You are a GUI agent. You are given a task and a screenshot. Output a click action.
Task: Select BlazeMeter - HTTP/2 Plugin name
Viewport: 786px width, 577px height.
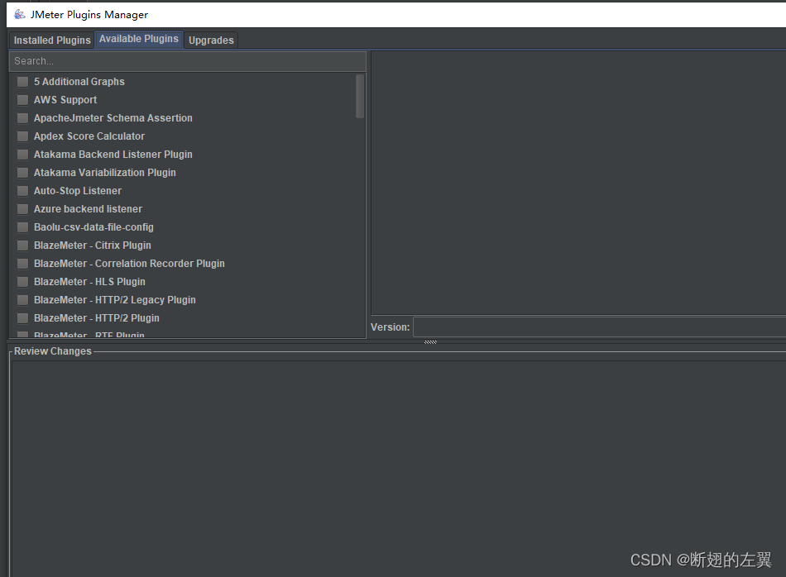(x=97, y=318)
